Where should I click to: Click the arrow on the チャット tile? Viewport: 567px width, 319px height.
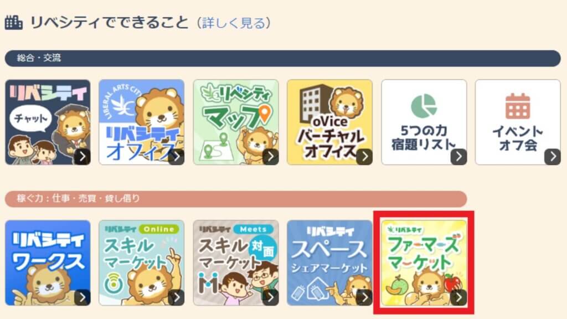coord(83,157)
